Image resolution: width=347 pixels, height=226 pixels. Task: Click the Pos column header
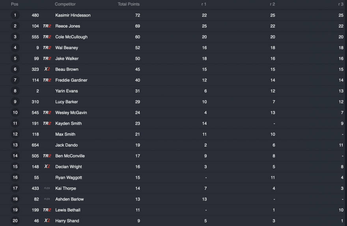pos(15,4)
